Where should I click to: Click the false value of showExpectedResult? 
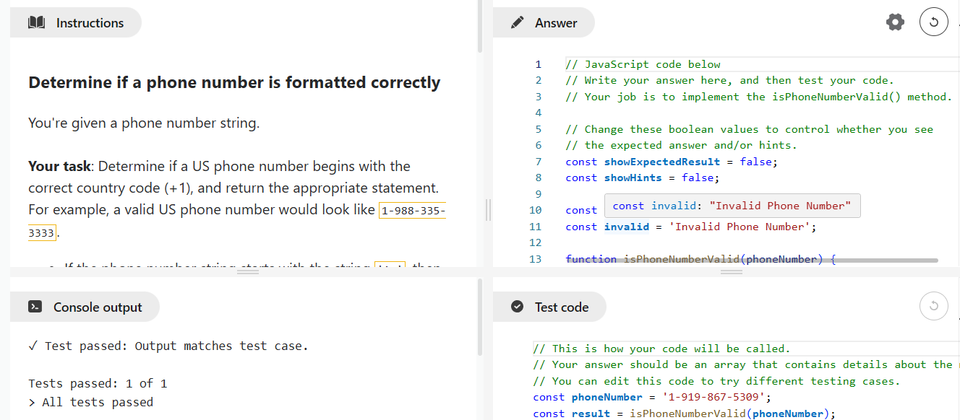[755, 162]
